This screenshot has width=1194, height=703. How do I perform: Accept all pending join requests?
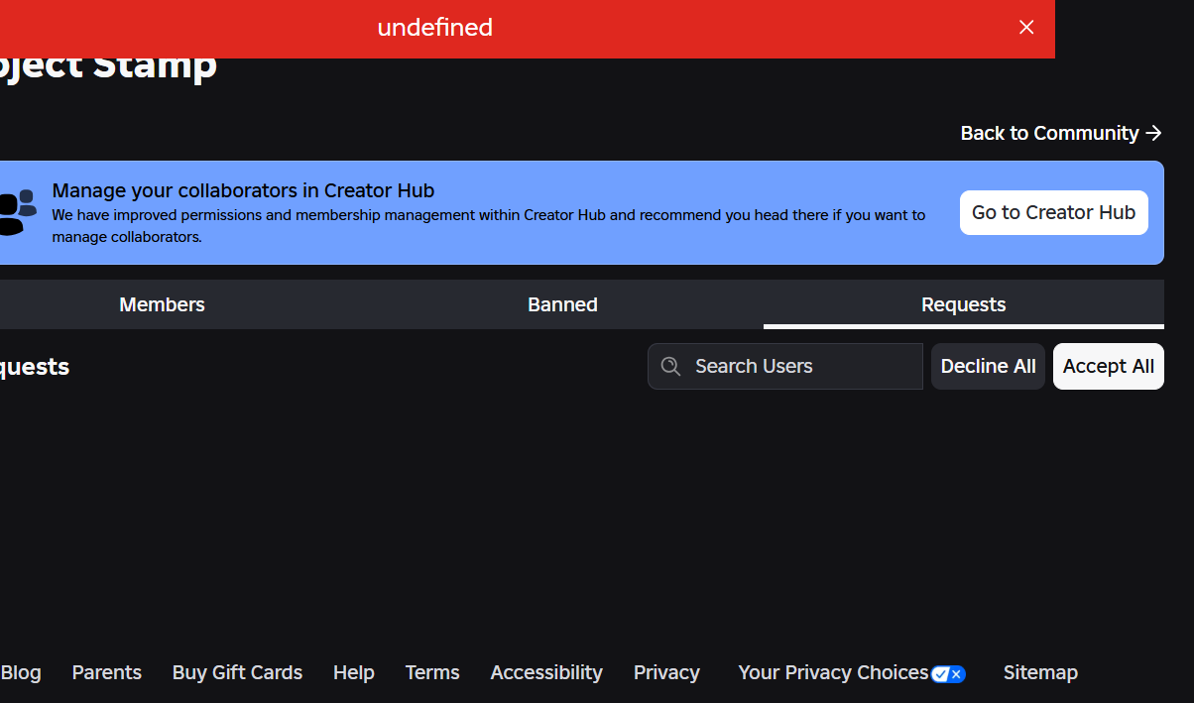click(x=1108, y=367)
